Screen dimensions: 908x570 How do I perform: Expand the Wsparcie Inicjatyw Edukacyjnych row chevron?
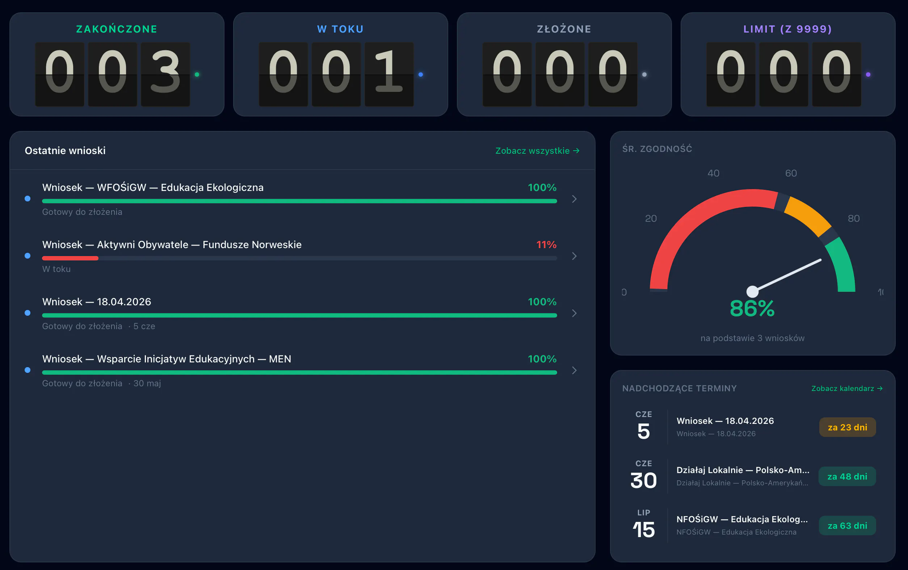pos(574,370)
